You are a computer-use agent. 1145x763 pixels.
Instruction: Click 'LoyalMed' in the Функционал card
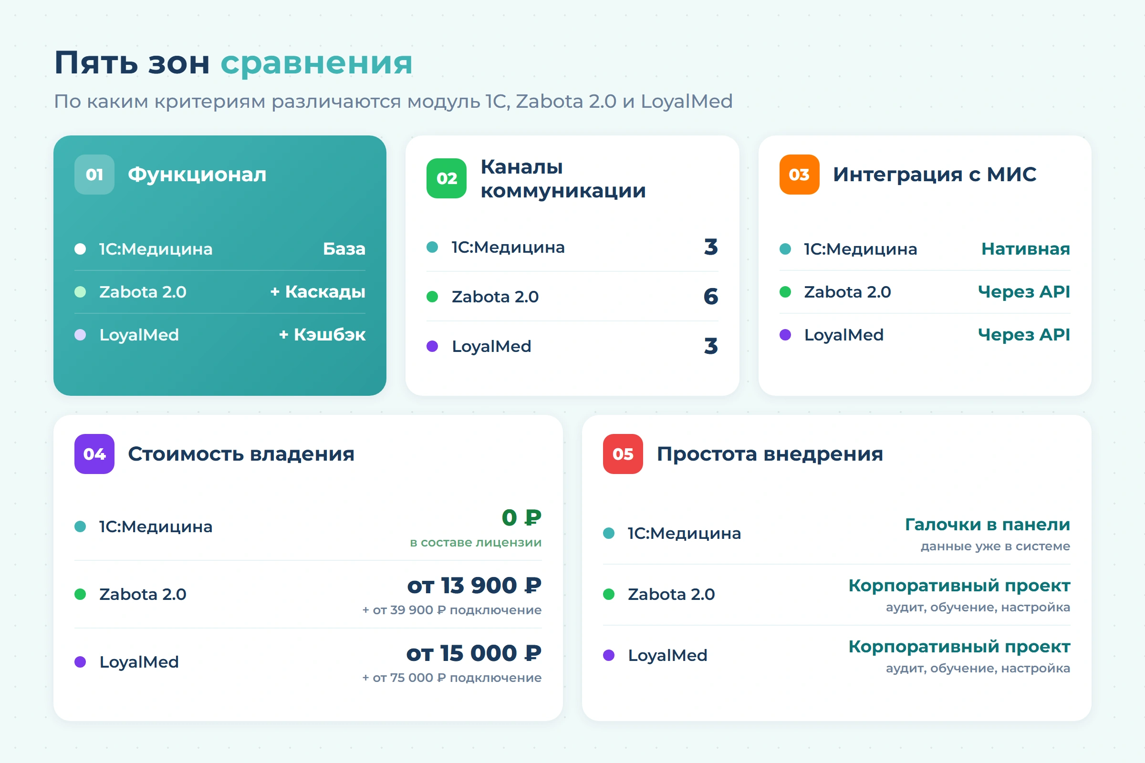coord(139,335)
